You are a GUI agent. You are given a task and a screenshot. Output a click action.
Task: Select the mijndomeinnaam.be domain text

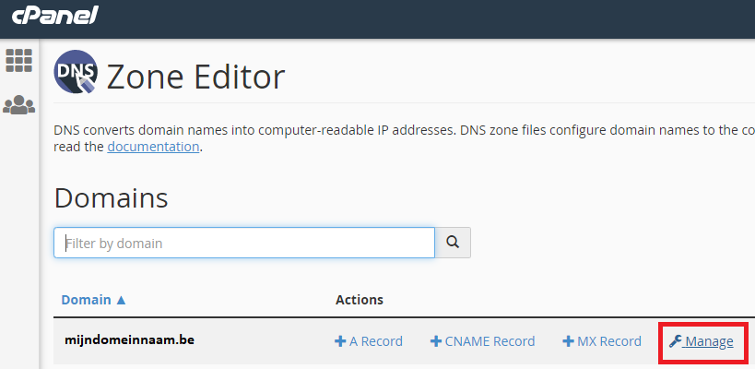130,339
